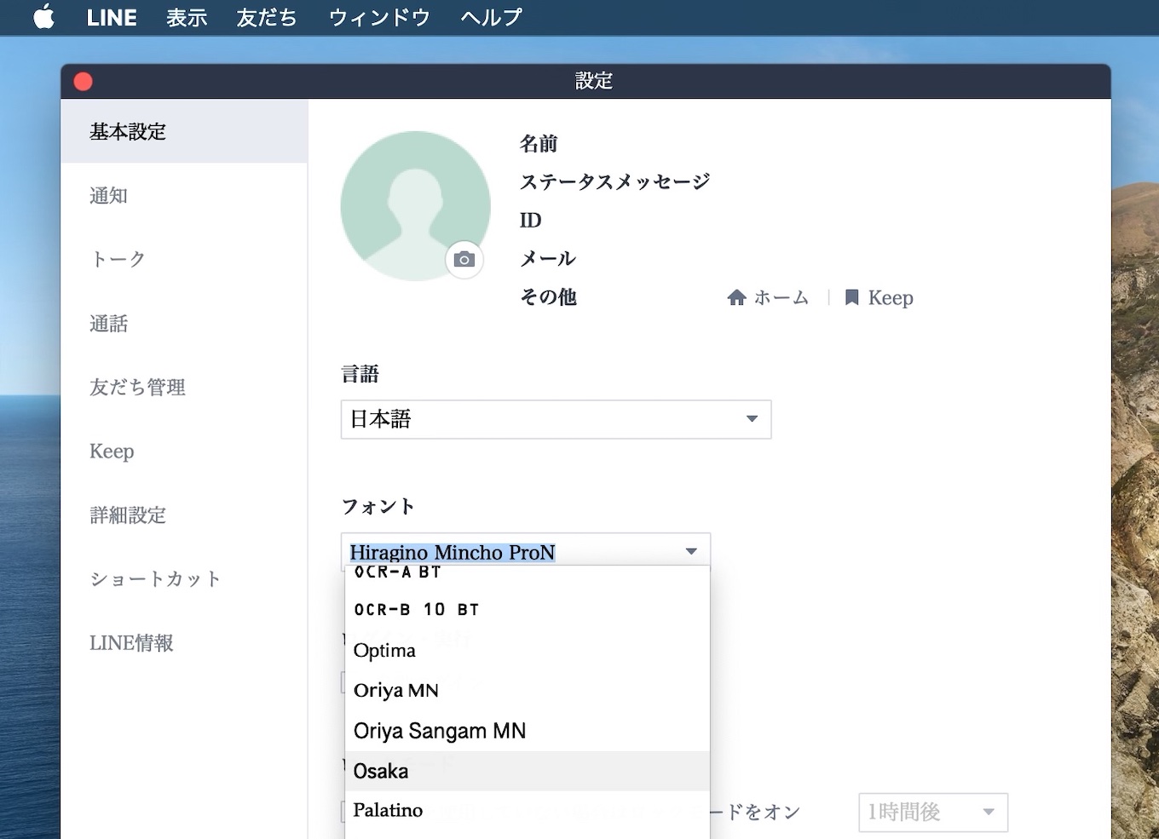
Task: Click the ID profile row
Action: [x=530, y=221]
